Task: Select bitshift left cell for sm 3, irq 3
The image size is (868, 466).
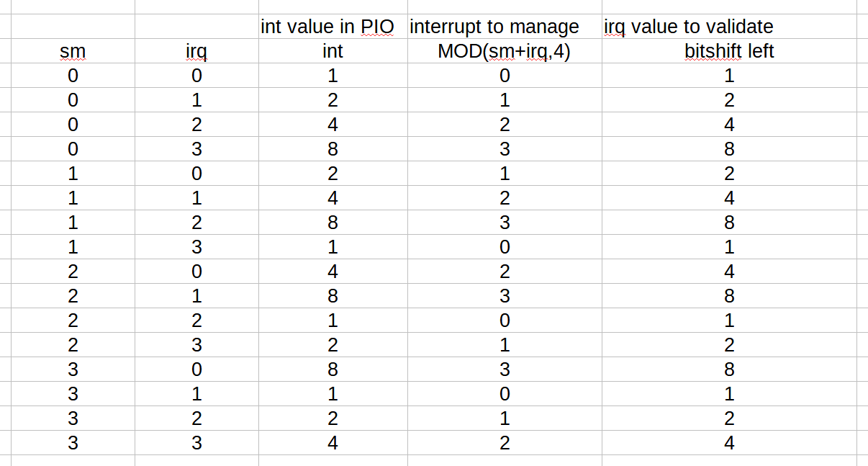Action: (x=728, y=443)
